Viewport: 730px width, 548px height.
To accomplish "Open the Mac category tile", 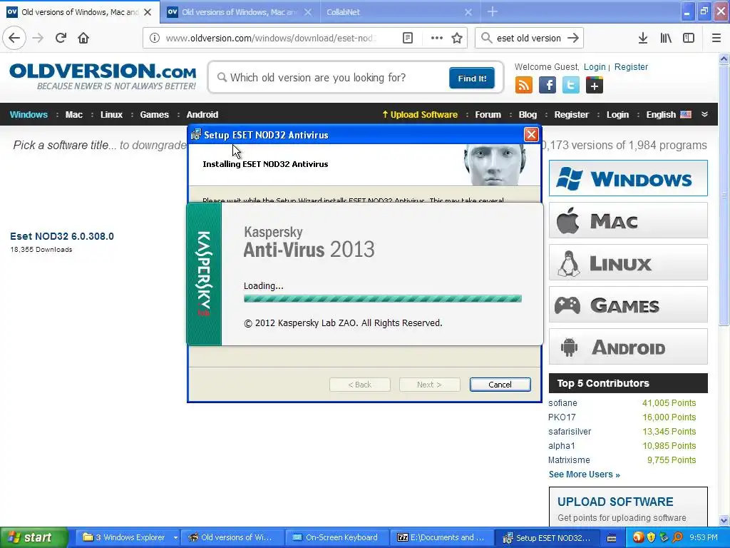I will [x=628, y=220].
